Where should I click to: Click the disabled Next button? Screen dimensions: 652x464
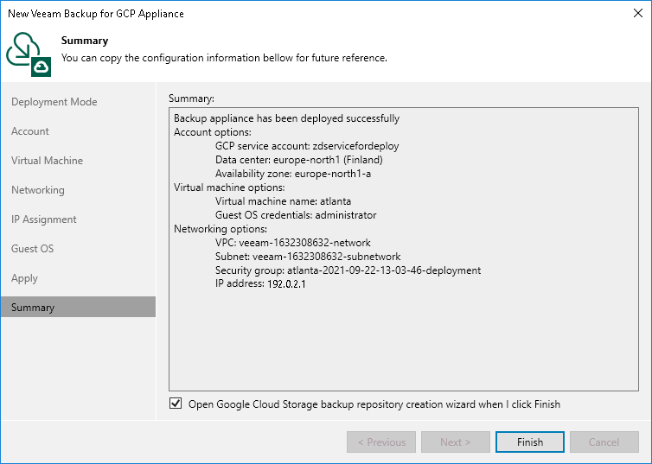click(456, 442)
